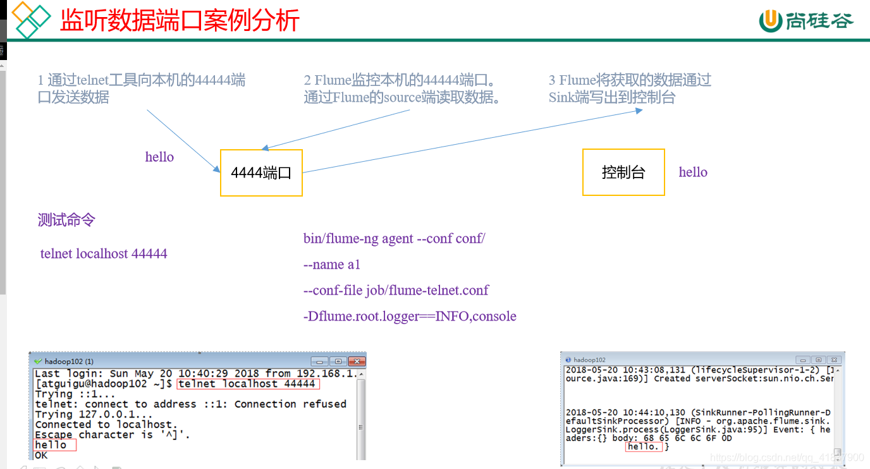Viewport: 870px width, 469px height.
Task: Close the hadoop102 (1) terminal window
Action: 356,362
